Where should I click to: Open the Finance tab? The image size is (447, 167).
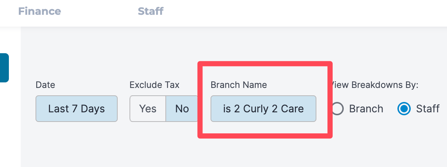(40, 11)
